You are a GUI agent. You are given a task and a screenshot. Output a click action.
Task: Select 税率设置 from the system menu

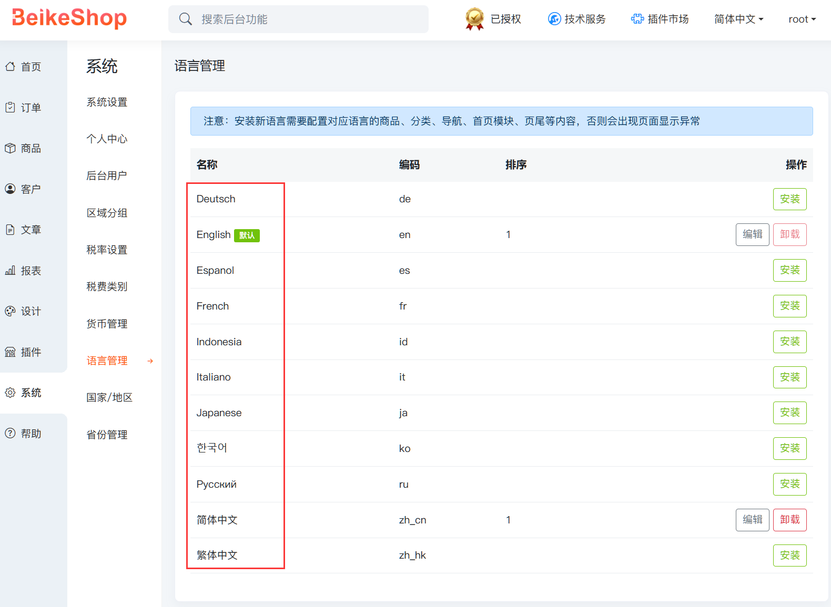tap(107, 250)
